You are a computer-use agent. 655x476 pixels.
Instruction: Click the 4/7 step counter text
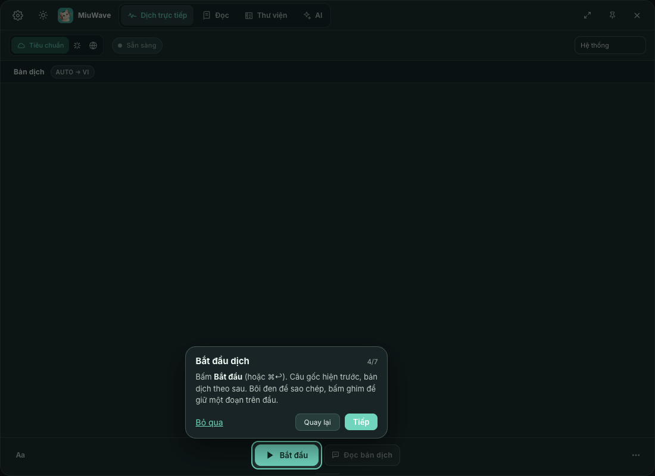point(372,362)
